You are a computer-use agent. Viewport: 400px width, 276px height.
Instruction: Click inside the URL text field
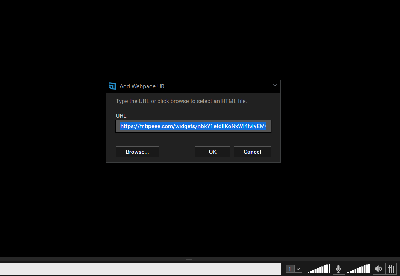coord(193,127)
